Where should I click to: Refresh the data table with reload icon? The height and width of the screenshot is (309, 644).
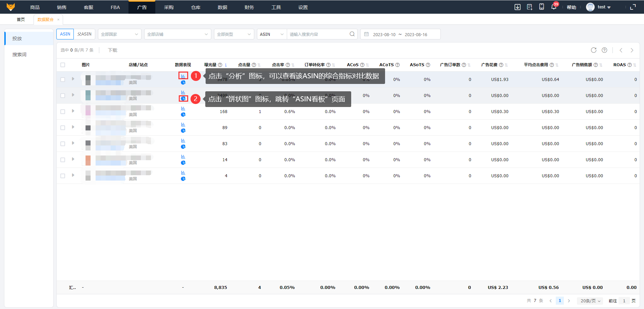tap(594, 50)
